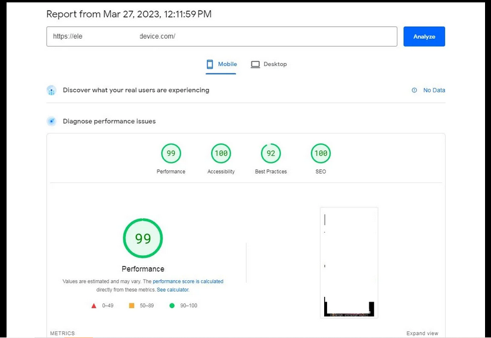The width and height of the screenshot is (491, 338).
Task: Open the performance score is calculated link
Action: tap(188, 281)
